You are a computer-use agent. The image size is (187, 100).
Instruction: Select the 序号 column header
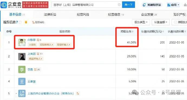9,32
